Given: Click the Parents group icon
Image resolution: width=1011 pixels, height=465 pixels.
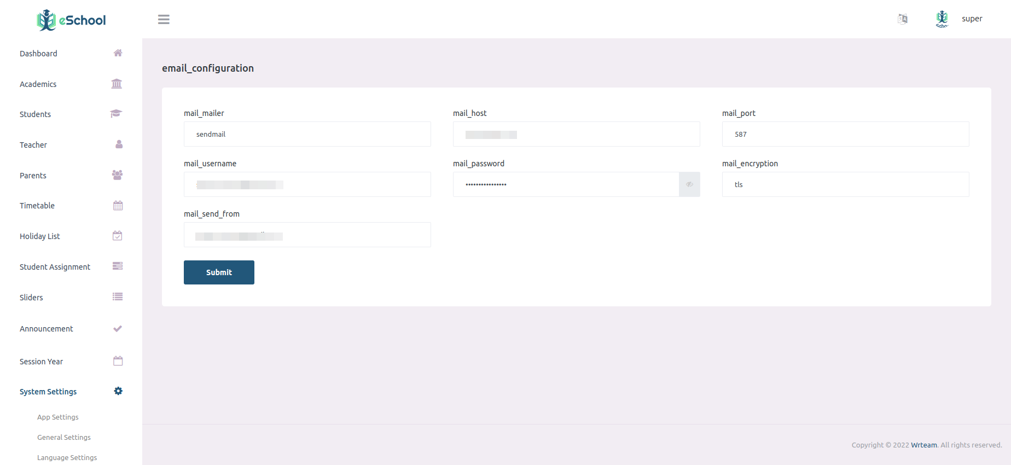Looking at the screenshot, I should click(x=117, y=175).
